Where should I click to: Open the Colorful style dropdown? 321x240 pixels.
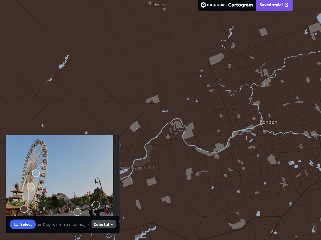click(x=103, y=224)
